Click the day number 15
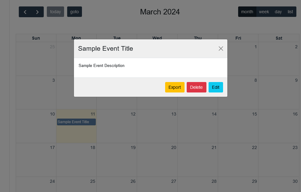This screenshot has height=192, width=301. coord(254,114)
